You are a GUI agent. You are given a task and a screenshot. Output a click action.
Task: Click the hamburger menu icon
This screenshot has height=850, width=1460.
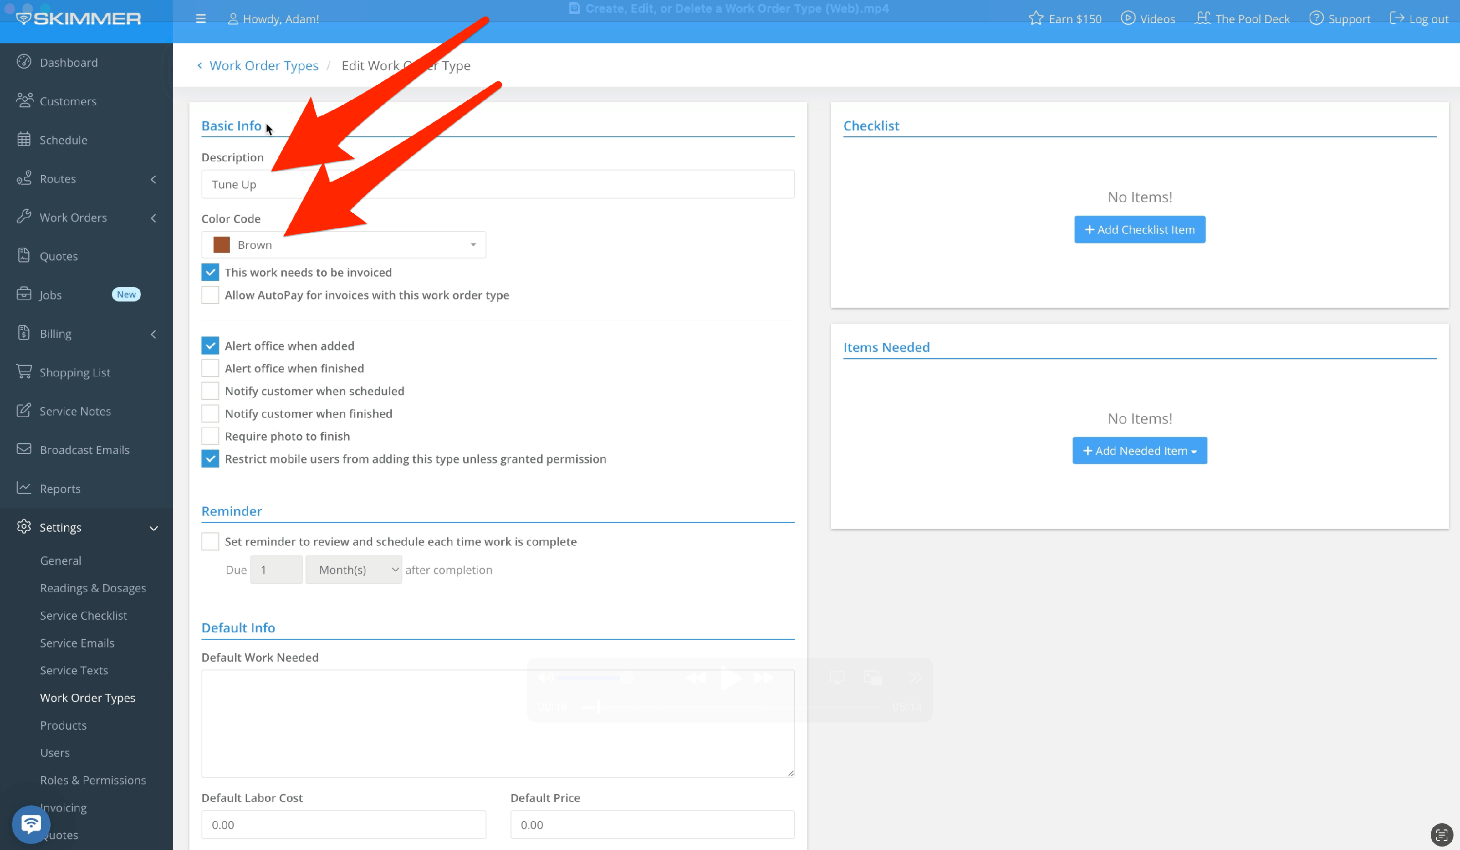(201, 18)
